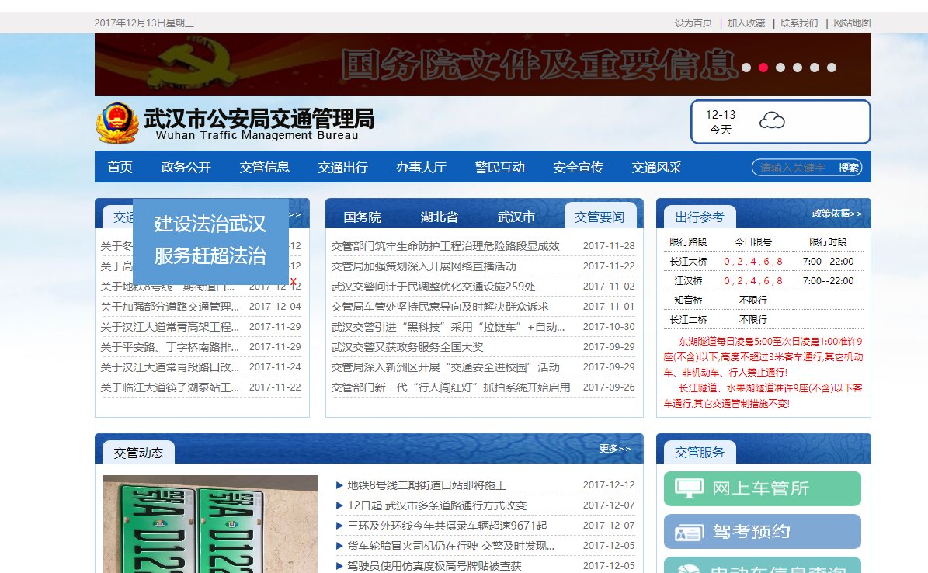Click the red X beside the 地铁8号线二期 notice

293,281
